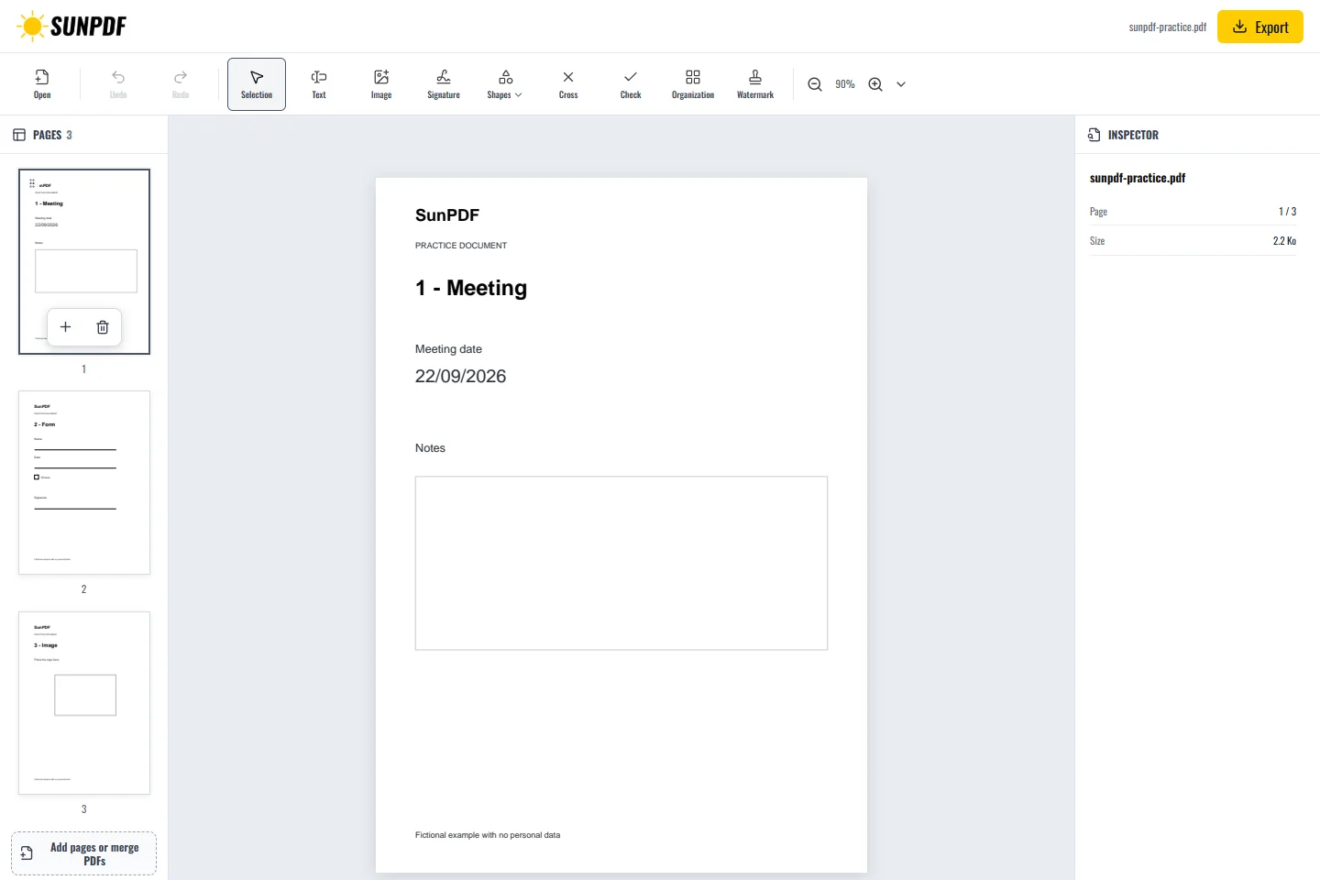Click the 'Fictional example' footer text
Screen dimensions: 1320x880
click(x=488, y=835)
